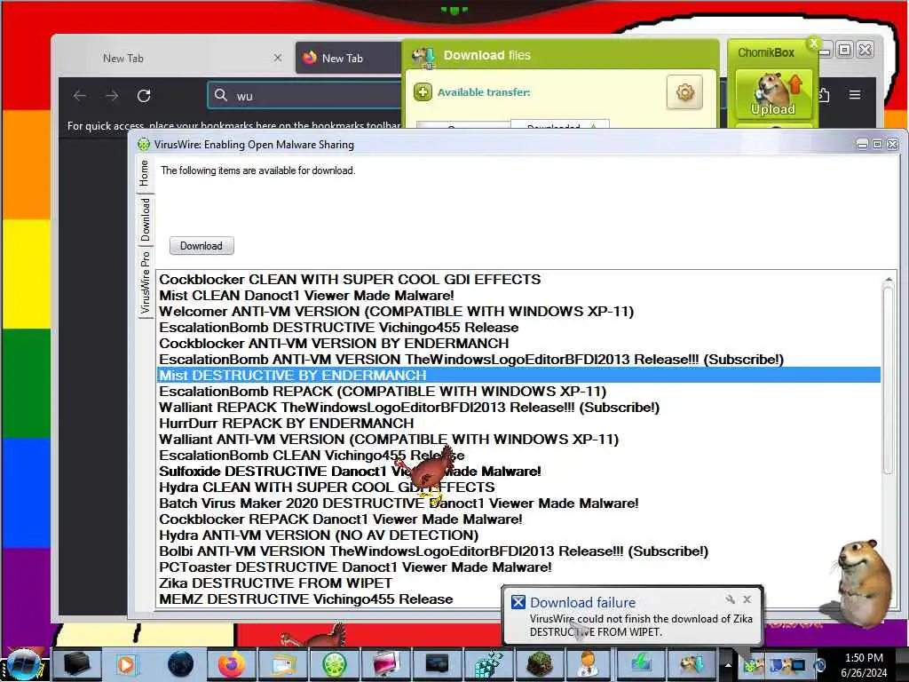The width and height of the screenshot is (909, 682).
Task: Click the VirusWire title bar icon
Action: [144, 145]
